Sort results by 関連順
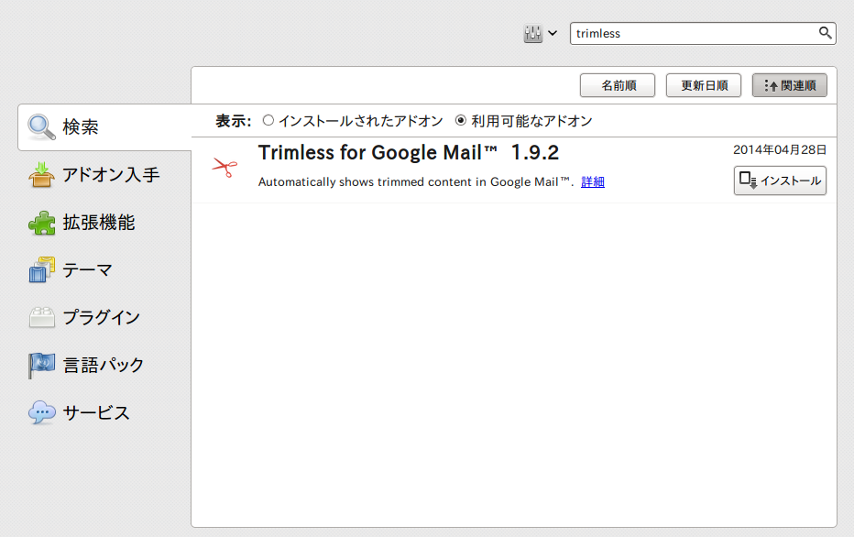 click(790, 85)
